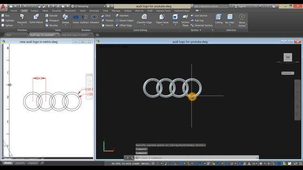The image size is (303, 170).
Task: Open the Featured Apps ribbon tab
Action: tap(182, 11)
